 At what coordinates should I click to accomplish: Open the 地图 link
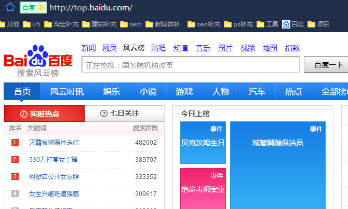tap(270, 48)
